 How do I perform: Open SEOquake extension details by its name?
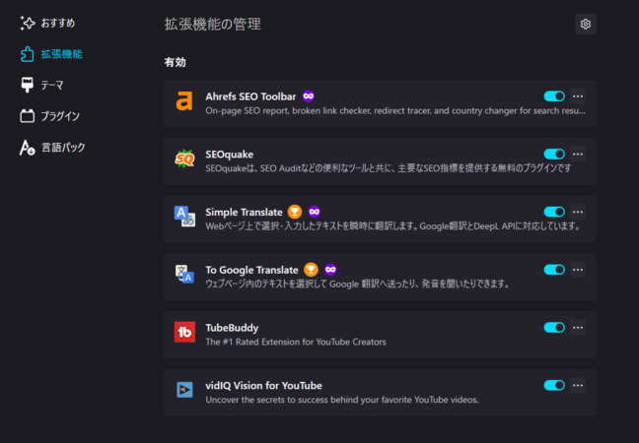tap(229, 155)
